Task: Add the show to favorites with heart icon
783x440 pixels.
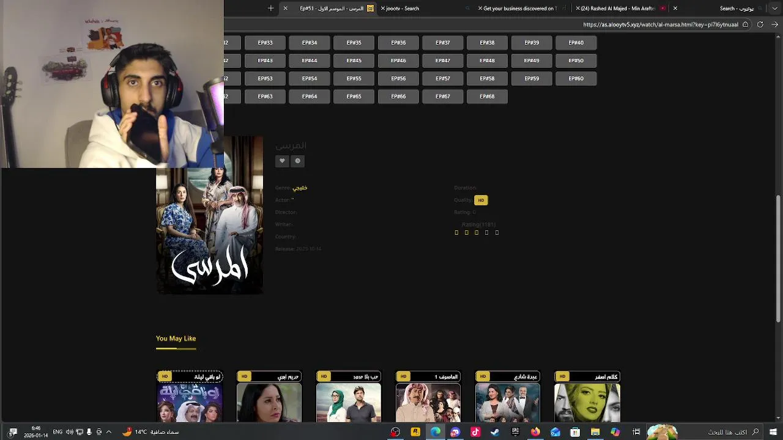Action: 282,161
